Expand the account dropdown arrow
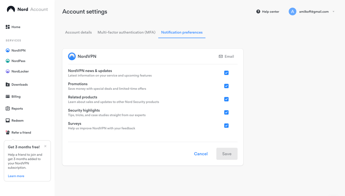The width and height of the screenshot is (345, 196). [334, 12]
